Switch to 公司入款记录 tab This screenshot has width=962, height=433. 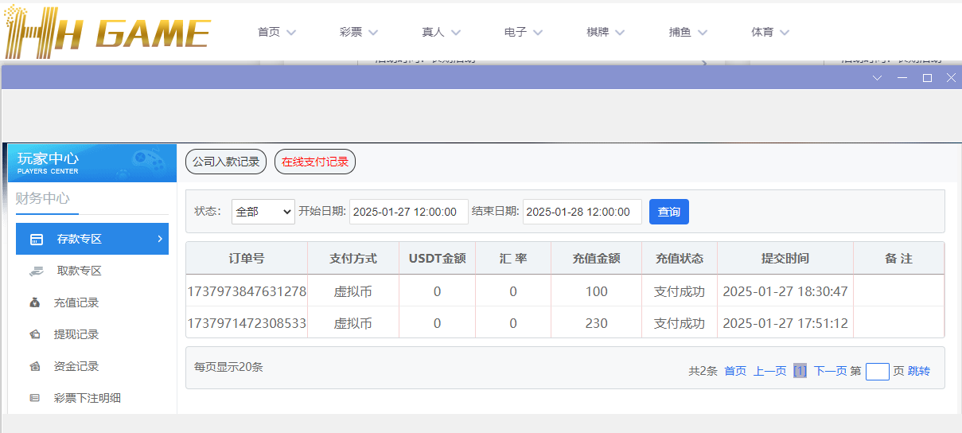pyautogui.click(x=226, y=162)
